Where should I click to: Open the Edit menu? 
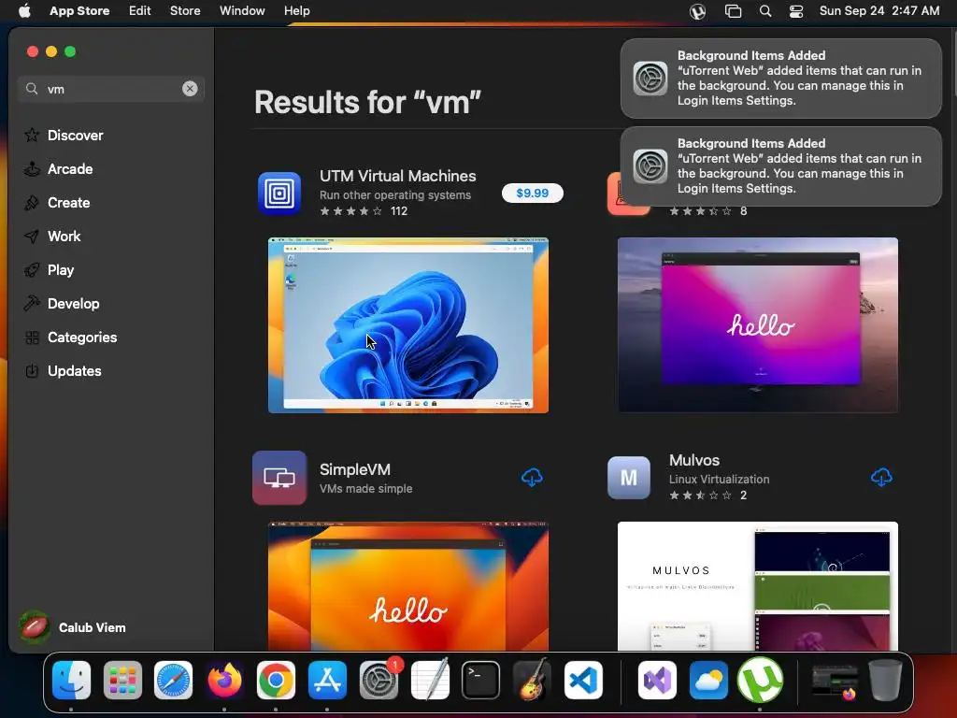[140, 10]
